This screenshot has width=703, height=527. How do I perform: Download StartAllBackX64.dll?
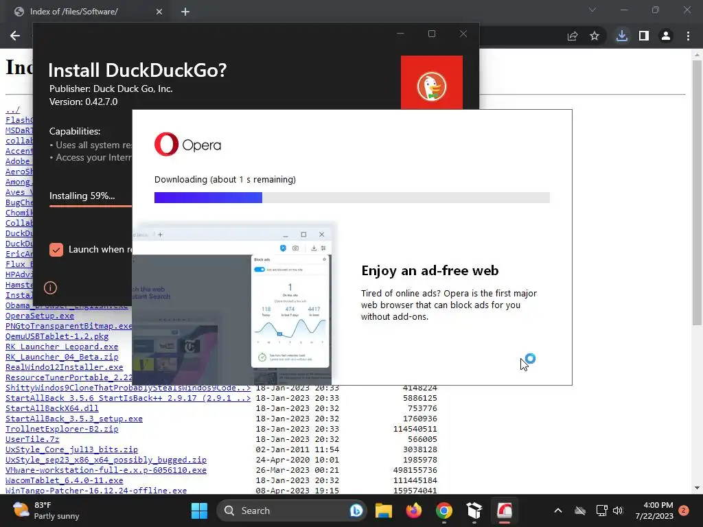coord(52,408)
